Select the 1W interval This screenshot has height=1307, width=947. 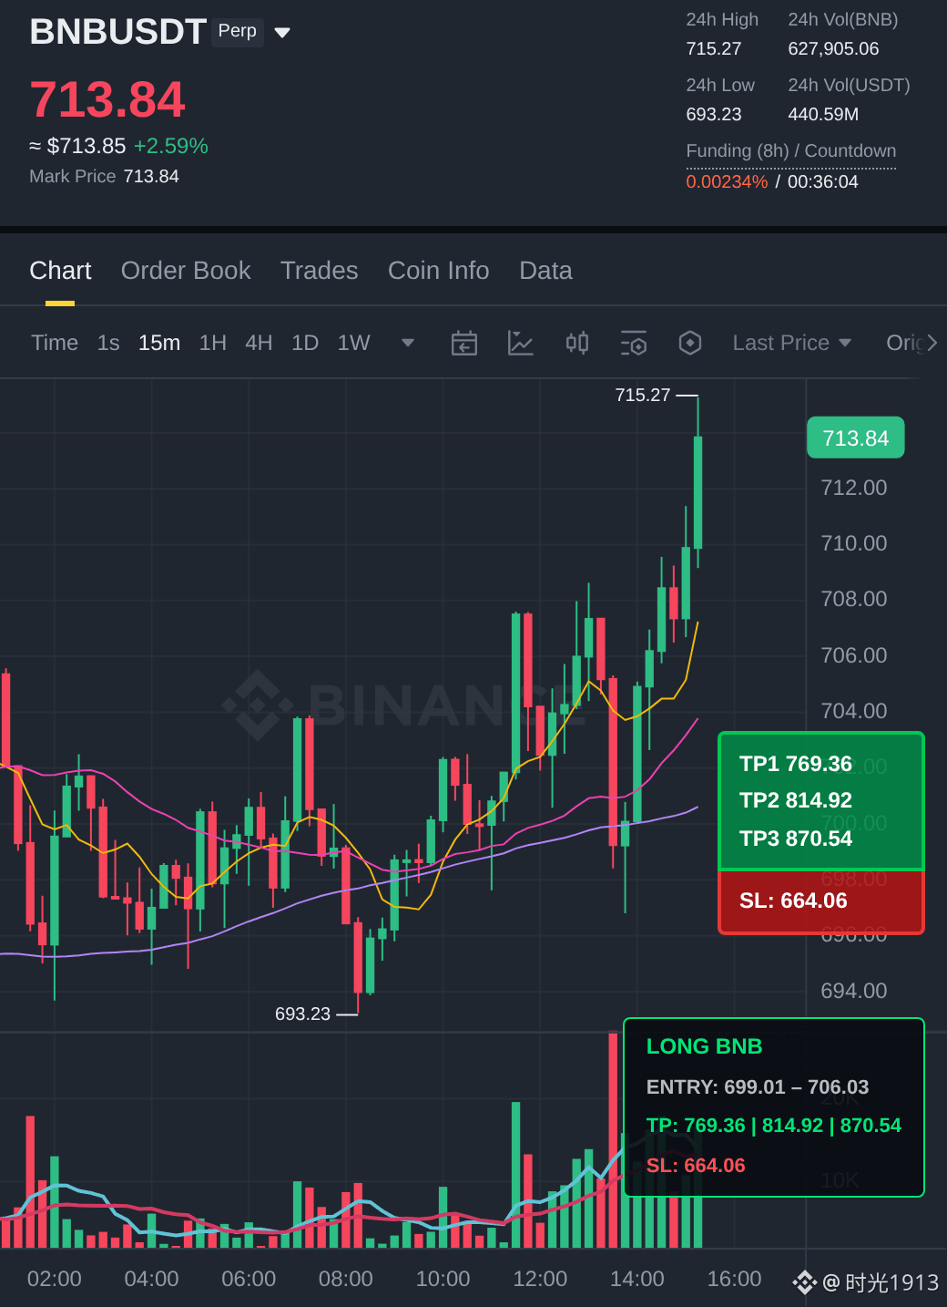(354, 343)
